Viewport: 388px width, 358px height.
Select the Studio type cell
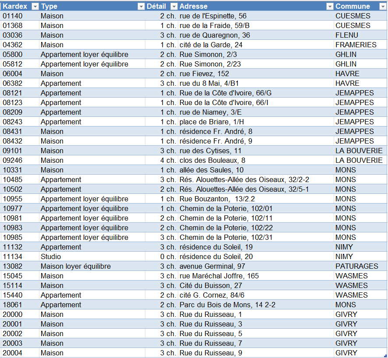pos(51,256)
